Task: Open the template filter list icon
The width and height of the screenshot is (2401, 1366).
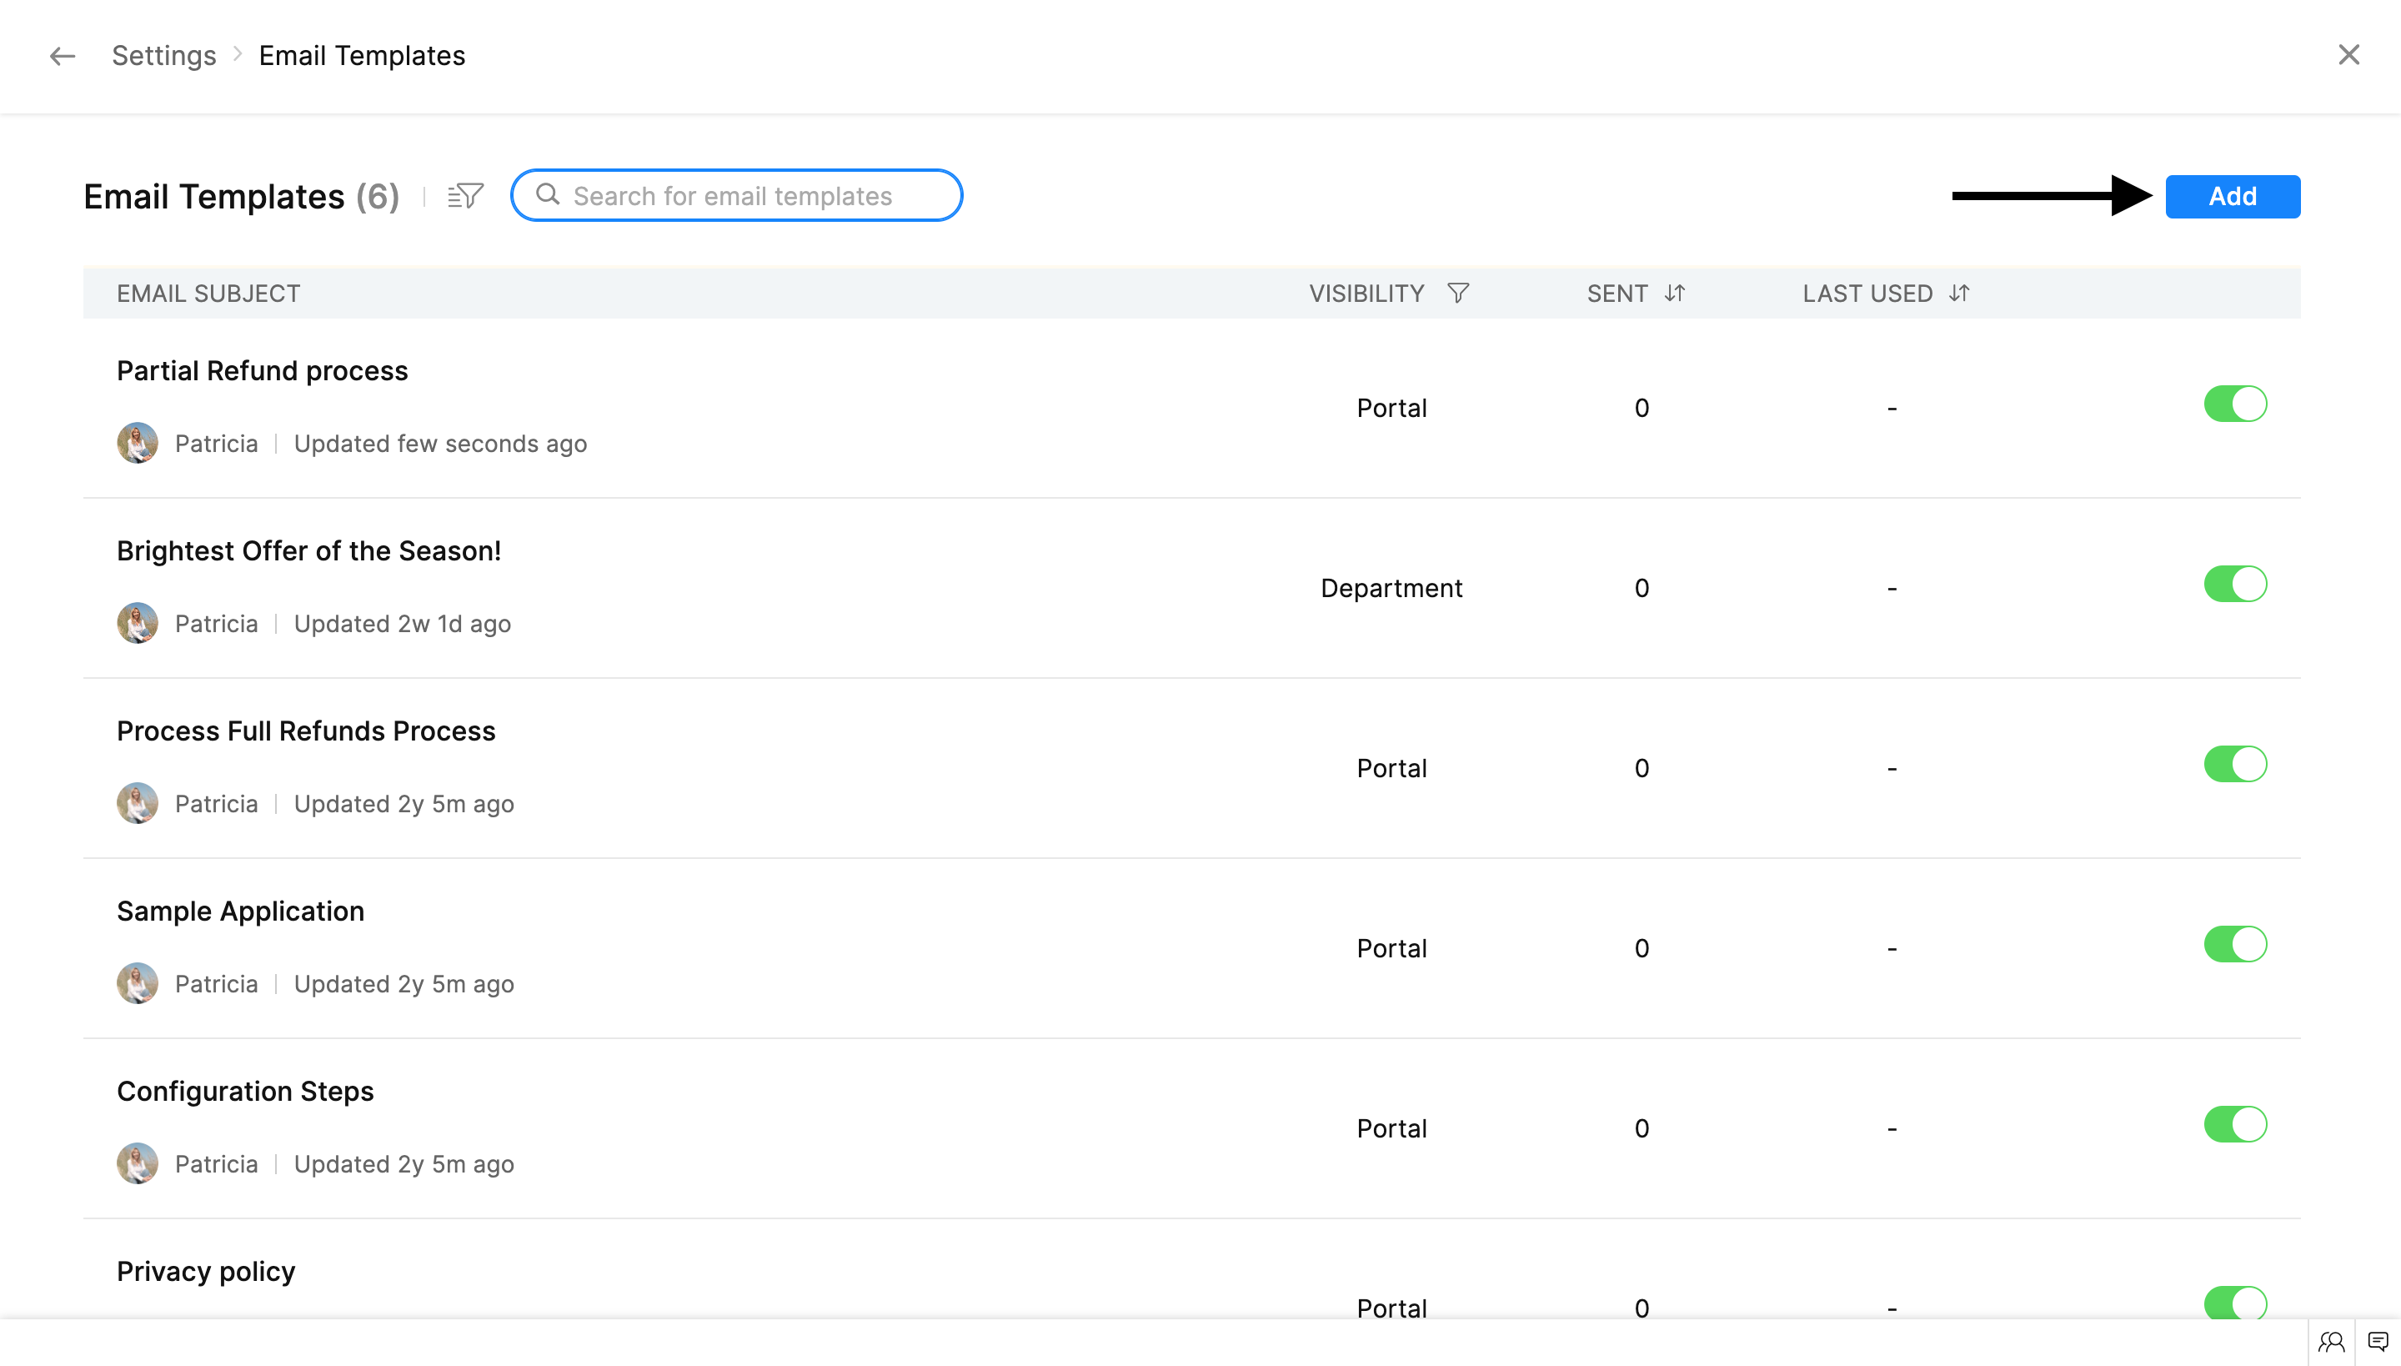Action: coord(465,196)
